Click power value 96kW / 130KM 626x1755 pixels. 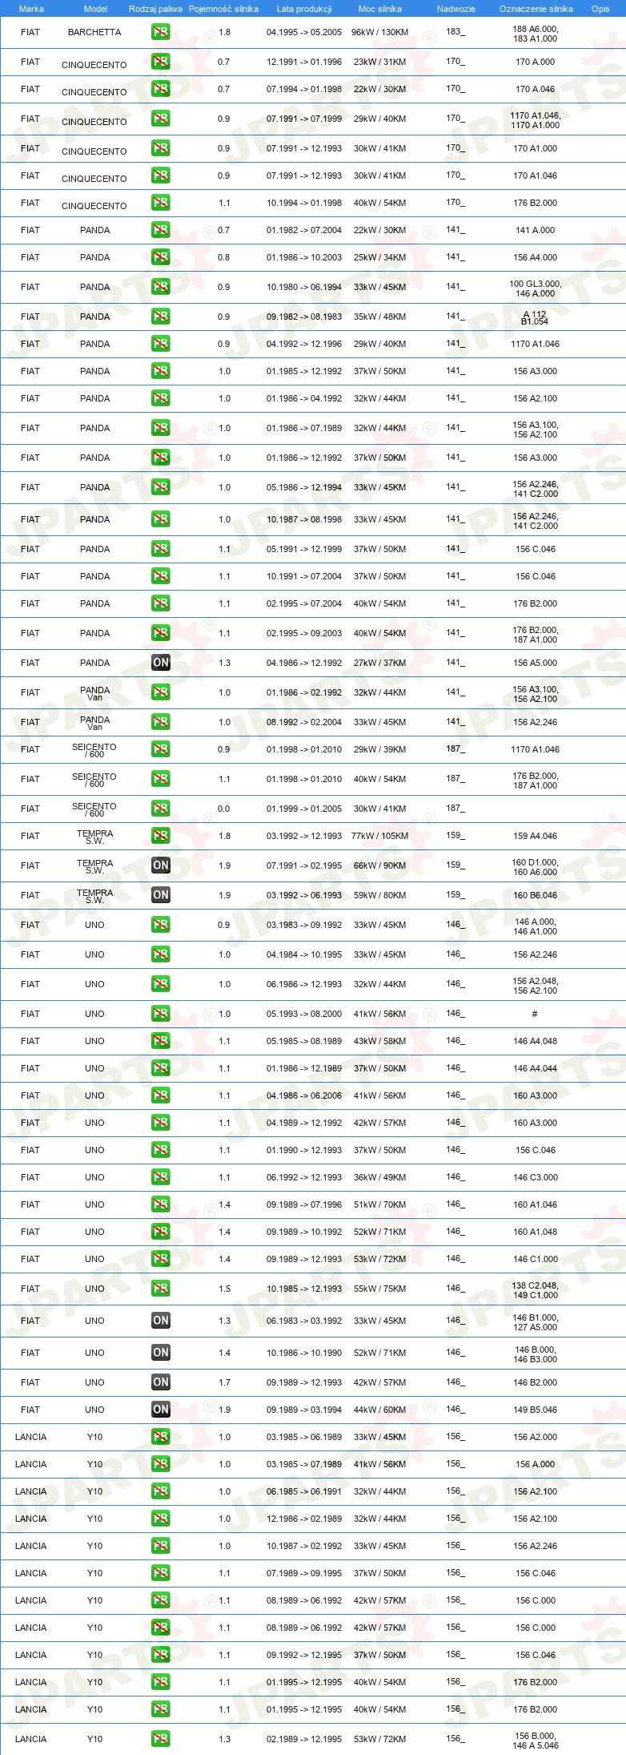[379, 32]
